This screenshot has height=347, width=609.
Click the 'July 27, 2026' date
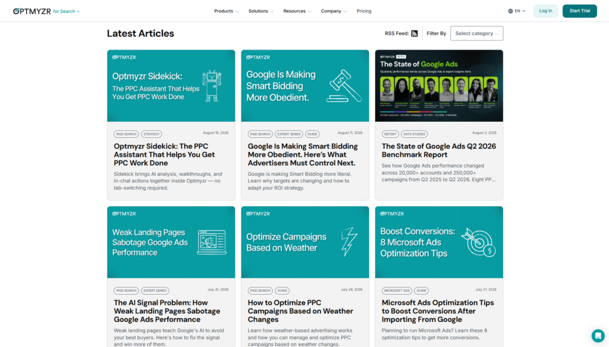486,289
